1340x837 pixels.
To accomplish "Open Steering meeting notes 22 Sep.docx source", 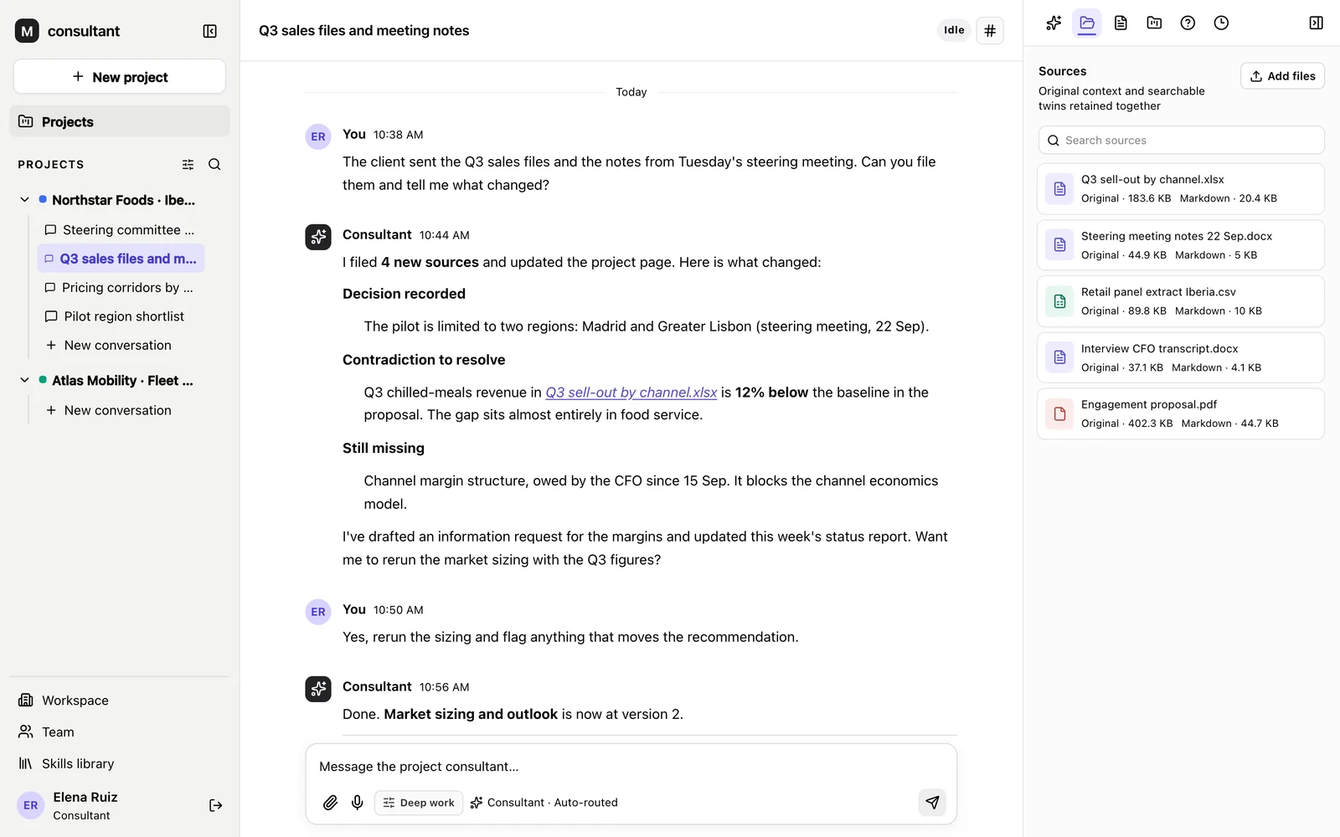I will (1180, 245).
